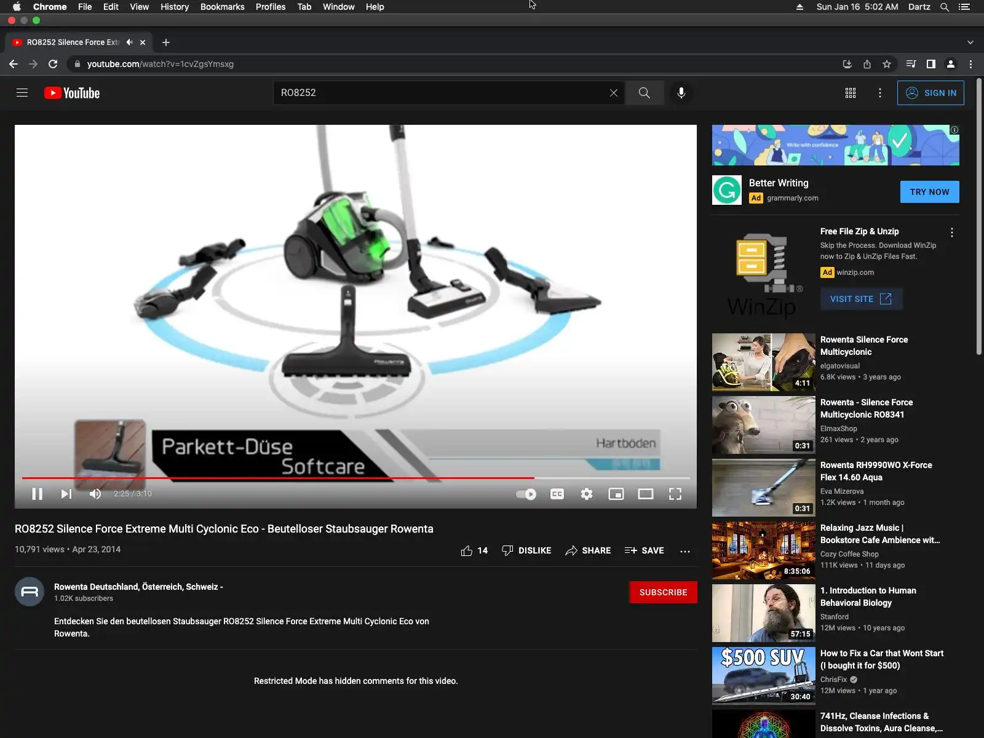Dislike the video
This screenshot has height=738, width=984.
[x=526, y=550]
